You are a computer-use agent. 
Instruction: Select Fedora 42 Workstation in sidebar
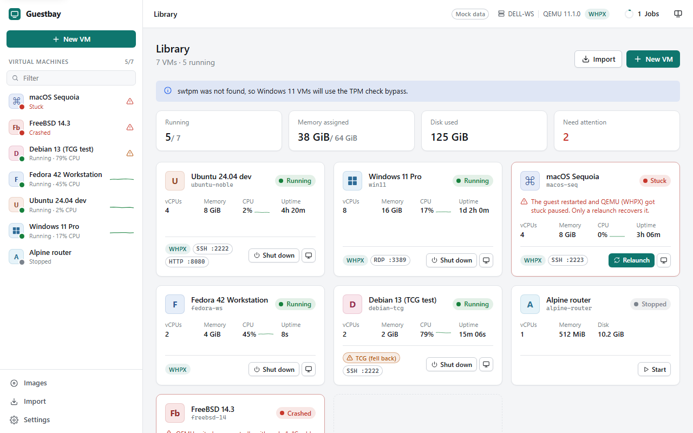click(x=71, y=179)
